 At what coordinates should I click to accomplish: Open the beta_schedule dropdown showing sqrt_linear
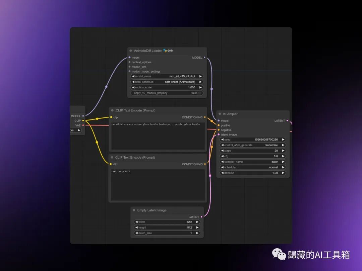tap(167, 82)
